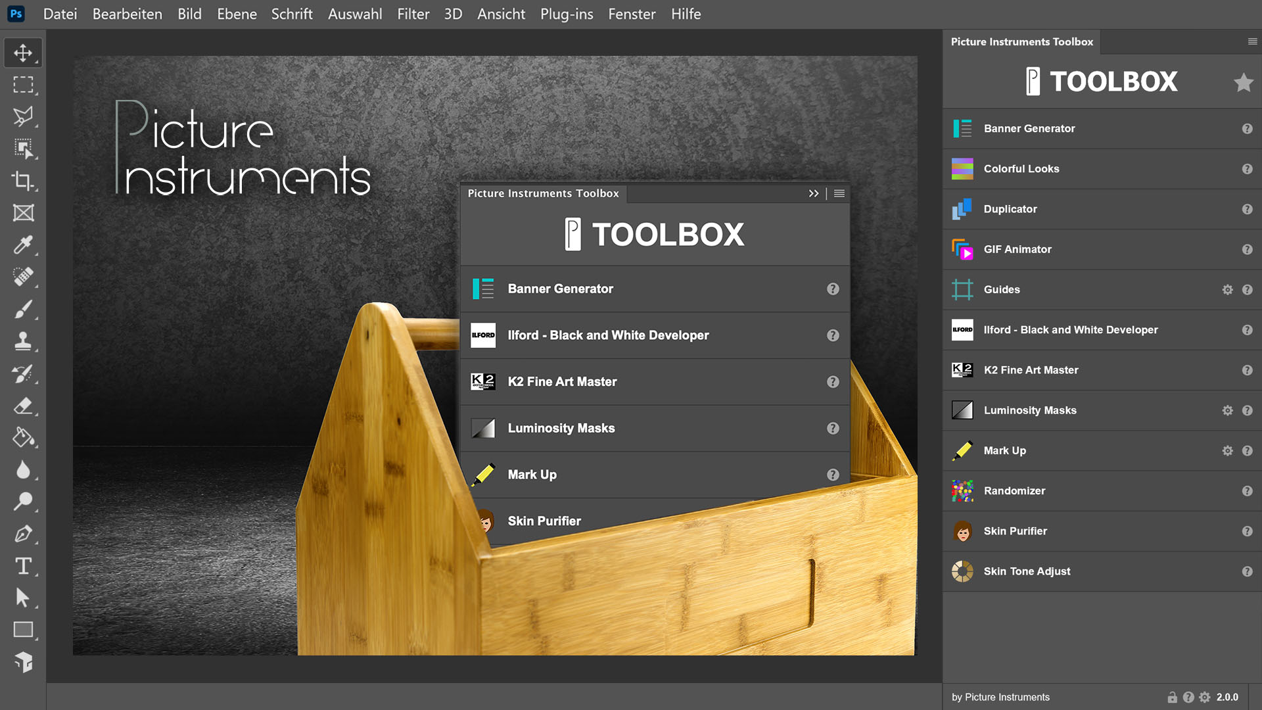This screenshot has height=710, width=1262.
Task: Show help for Mark Up in floating panel
Action: pyautogui.click(x=833, y=475)
